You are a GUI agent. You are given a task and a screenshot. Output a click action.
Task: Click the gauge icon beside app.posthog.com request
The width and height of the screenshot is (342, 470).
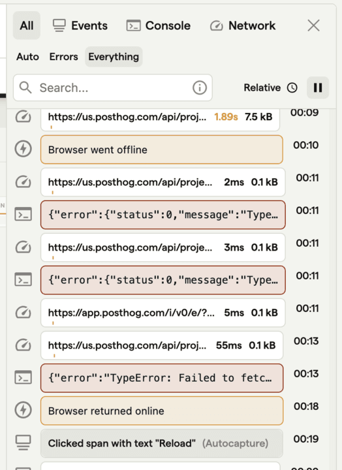(x=23, y=312)
